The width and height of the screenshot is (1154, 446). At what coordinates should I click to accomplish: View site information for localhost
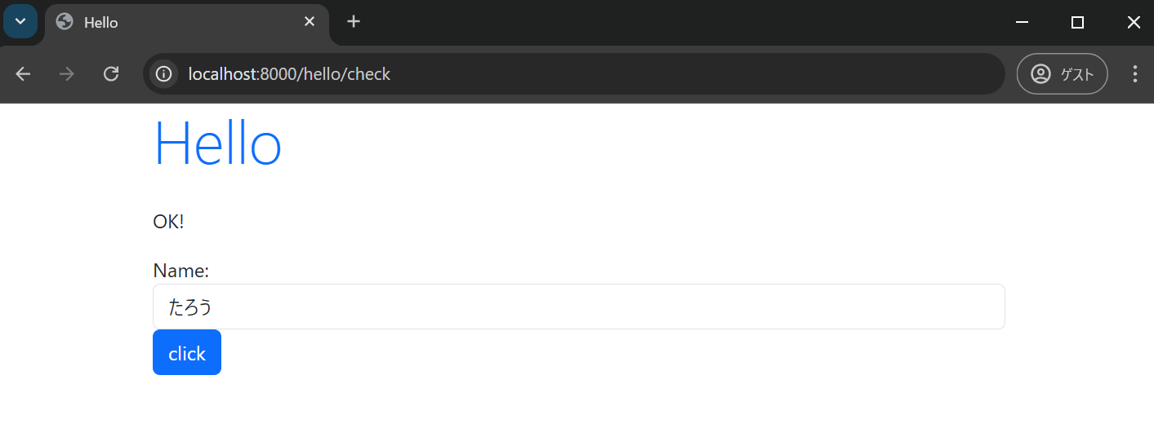point(164,74)
